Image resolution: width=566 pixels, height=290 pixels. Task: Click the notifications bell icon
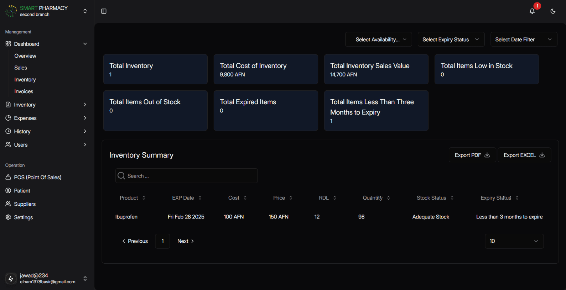[532, 11]
